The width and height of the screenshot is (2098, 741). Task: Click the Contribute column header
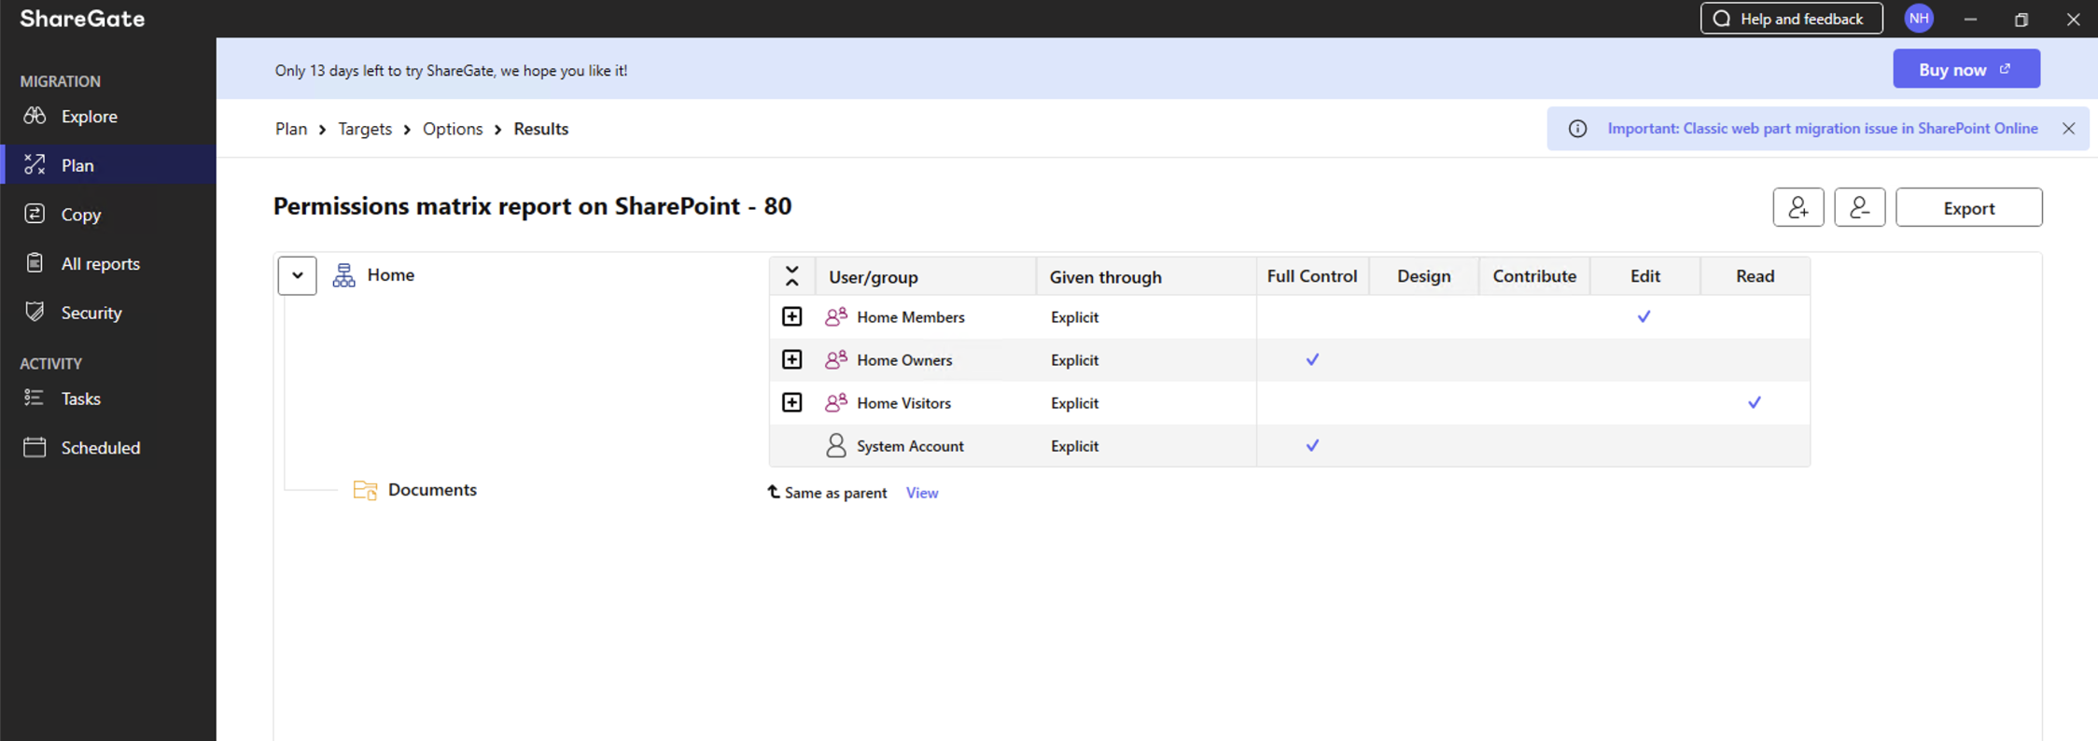[1534, 276]
